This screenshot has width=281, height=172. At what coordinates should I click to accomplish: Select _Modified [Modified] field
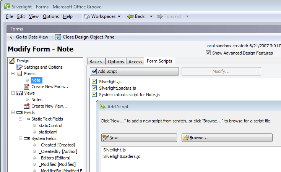pos(57,164)
